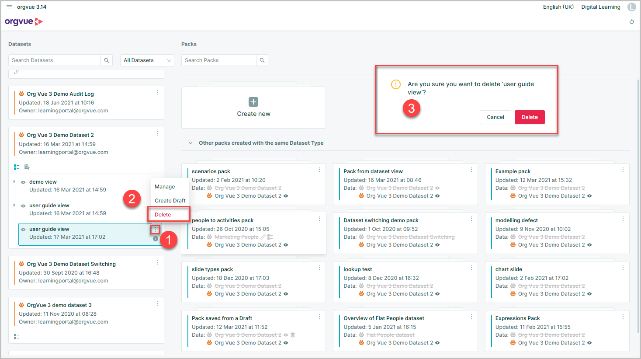Viewport: 641px width, 359px height.
Task: Click the search icon for Search Packs
Action: (262, 60)
